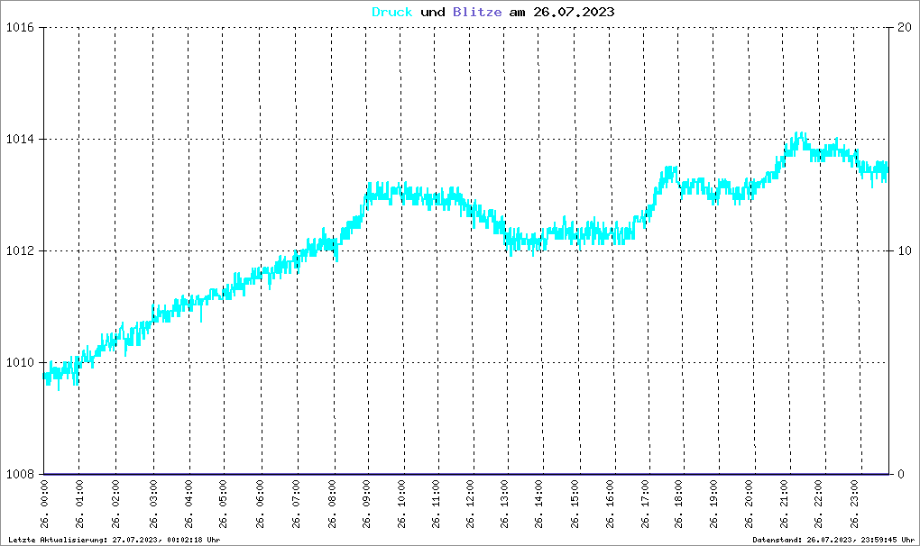
Task: Click the 1016 pressure axis label
Action: (x=20, y=28)
